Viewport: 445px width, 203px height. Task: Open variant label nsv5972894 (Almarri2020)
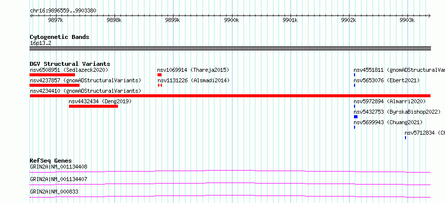tap(389, 101)
